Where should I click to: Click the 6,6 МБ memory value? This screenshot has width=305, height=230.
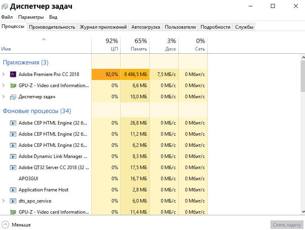coord(140,86)
